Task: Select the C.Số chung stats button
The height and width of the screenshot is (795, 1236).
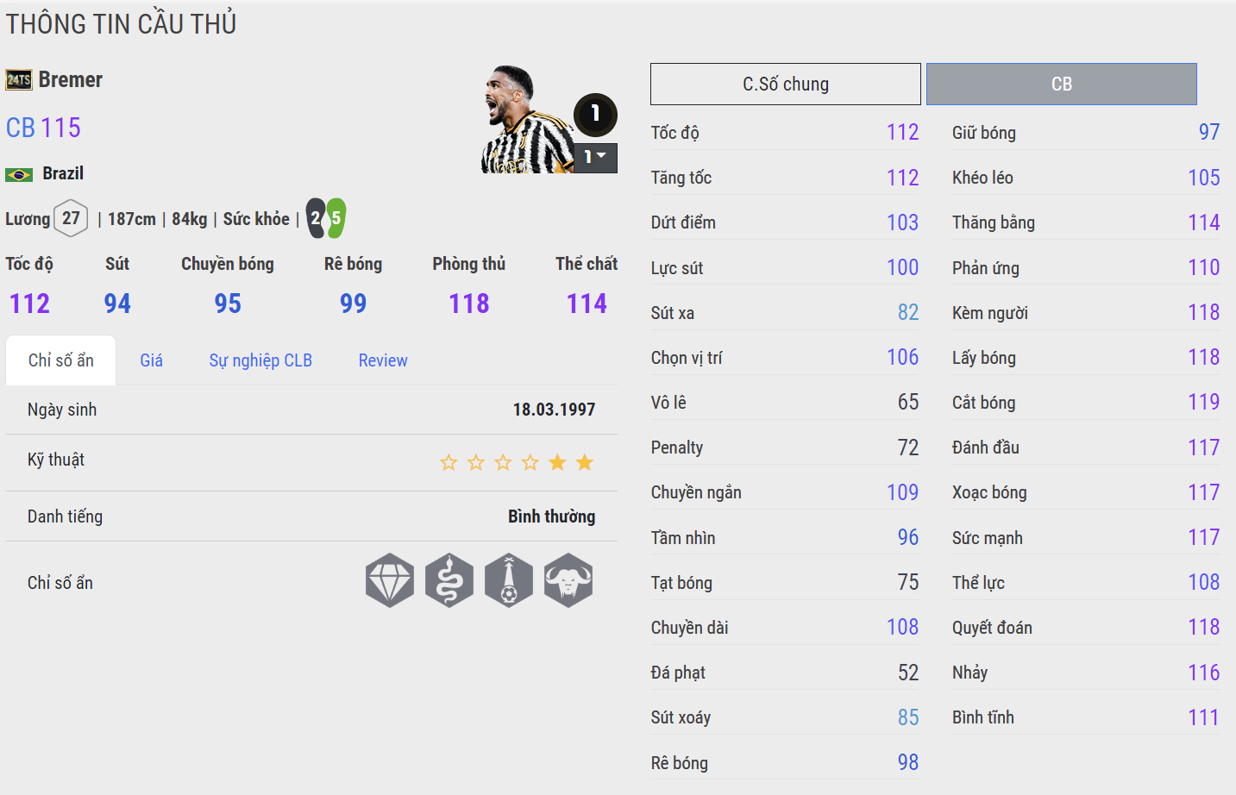Action: pos(785,84)
